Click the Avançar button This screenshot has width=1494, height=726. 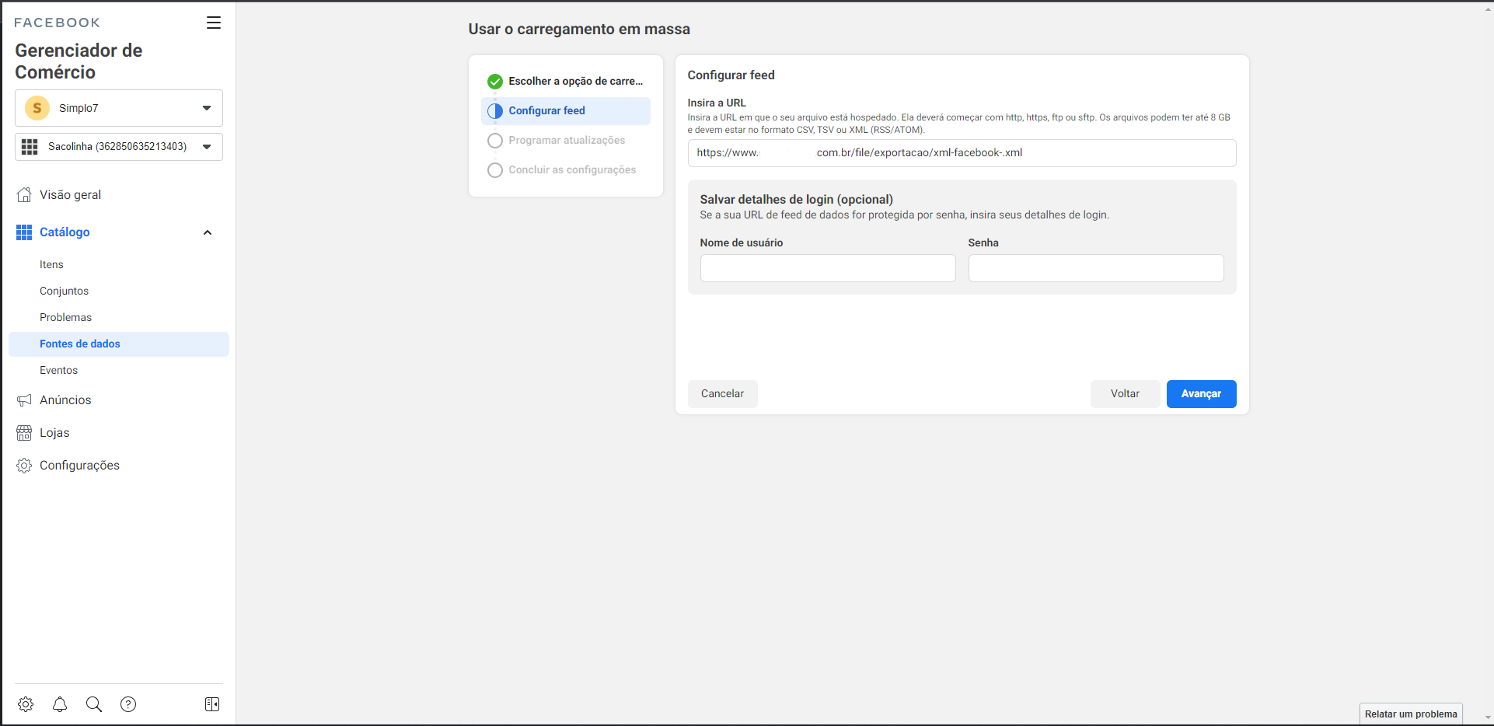(x=1201, y=394)
